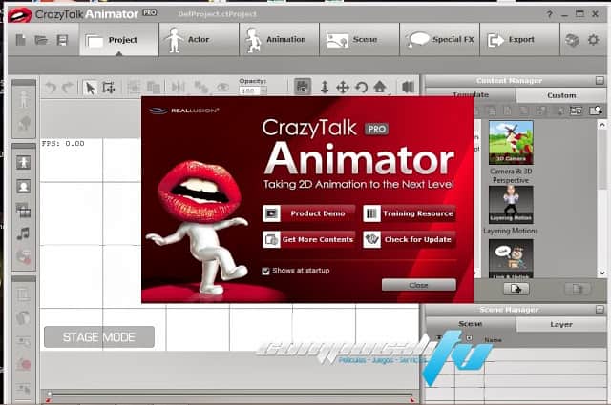This screenshot has width=611, height=405.
Task: Toggle the highlighted camera mode button
Action: tap(303, 87)
